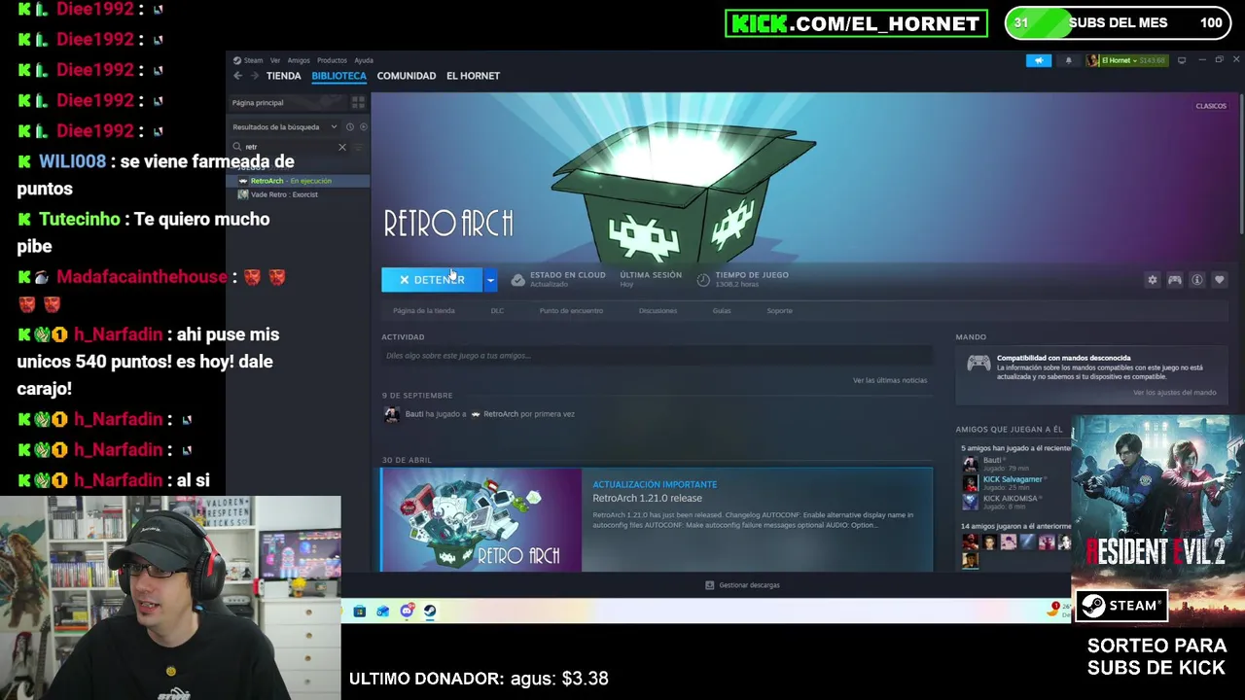Go to the TIENDA tab
The height and width of the screenshot is (700, 1245).
coord(283,76)
